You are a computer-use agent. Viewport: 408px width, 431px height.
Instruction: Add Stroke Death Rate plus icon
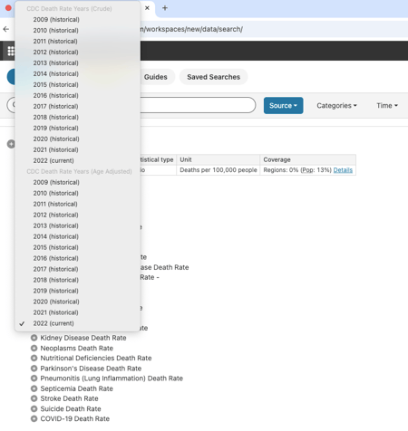34,398
